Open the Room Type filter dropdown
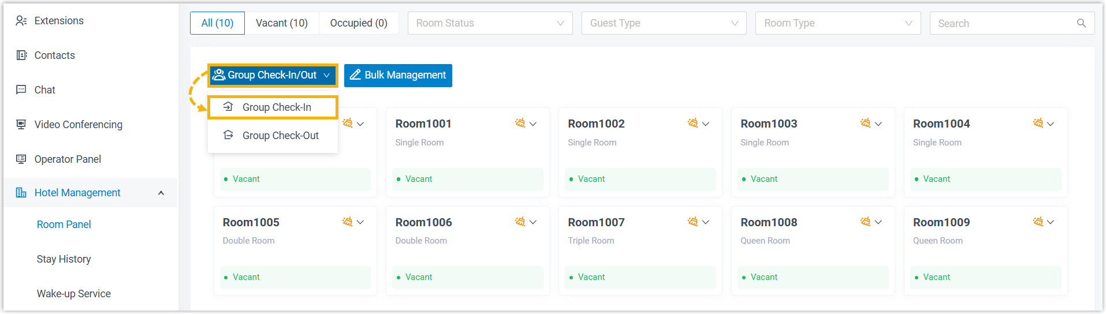Image resolution: width=1106 pixels, height=314 pixels. tap(837, 24)
